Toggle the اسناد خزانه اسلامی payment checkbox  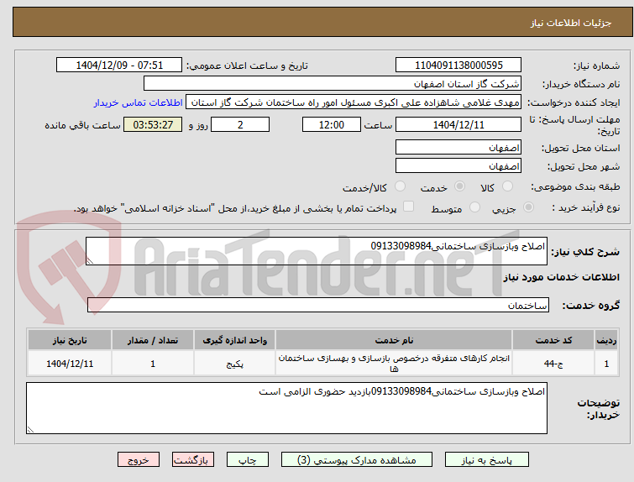coord(409,207)
